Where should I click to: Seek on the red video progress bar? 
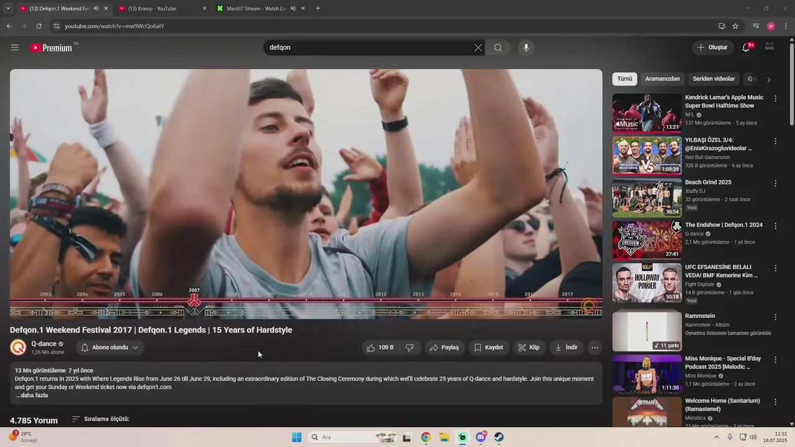coord(306,300)
